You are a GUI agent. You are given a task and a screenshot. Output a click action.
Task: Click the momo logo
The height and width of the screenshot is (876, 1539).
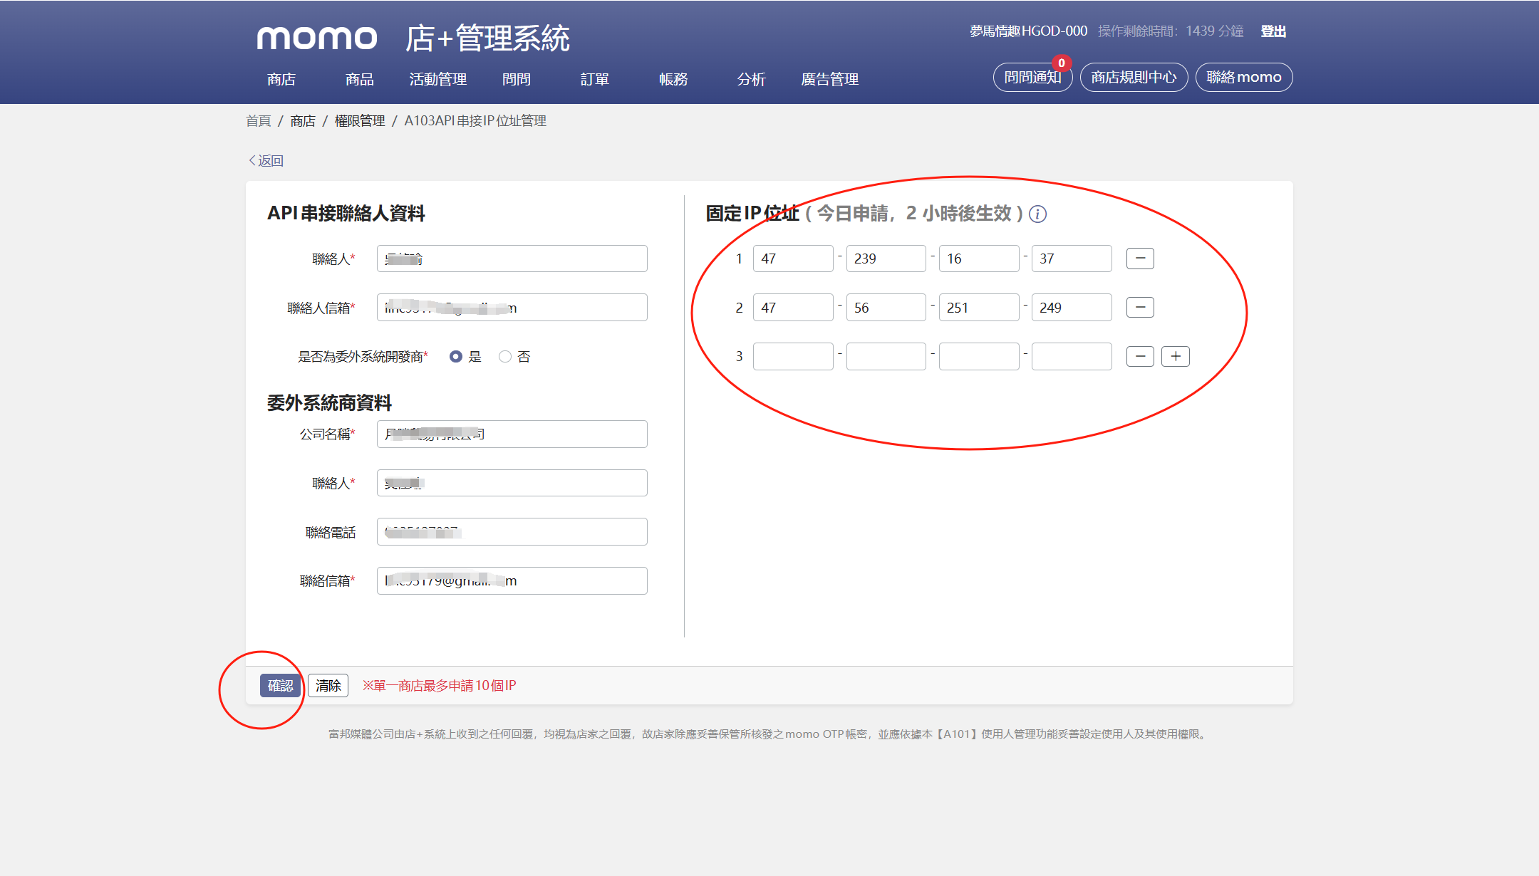[x=317, y=38]
